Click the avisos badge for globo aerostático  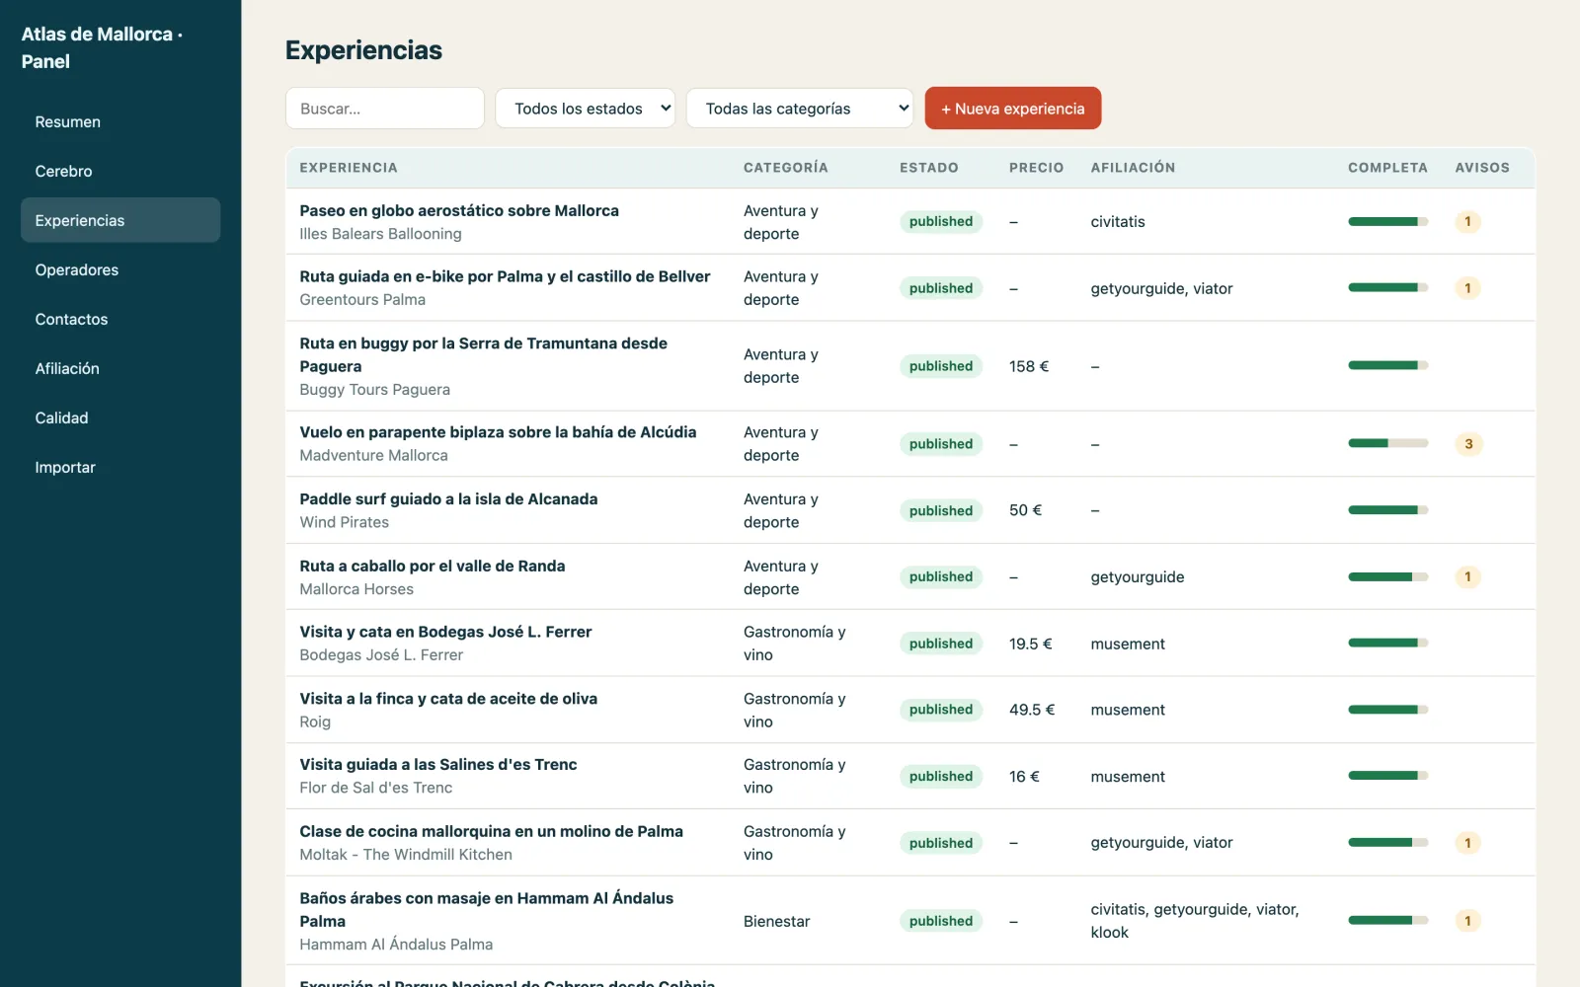click(1468, 221)
